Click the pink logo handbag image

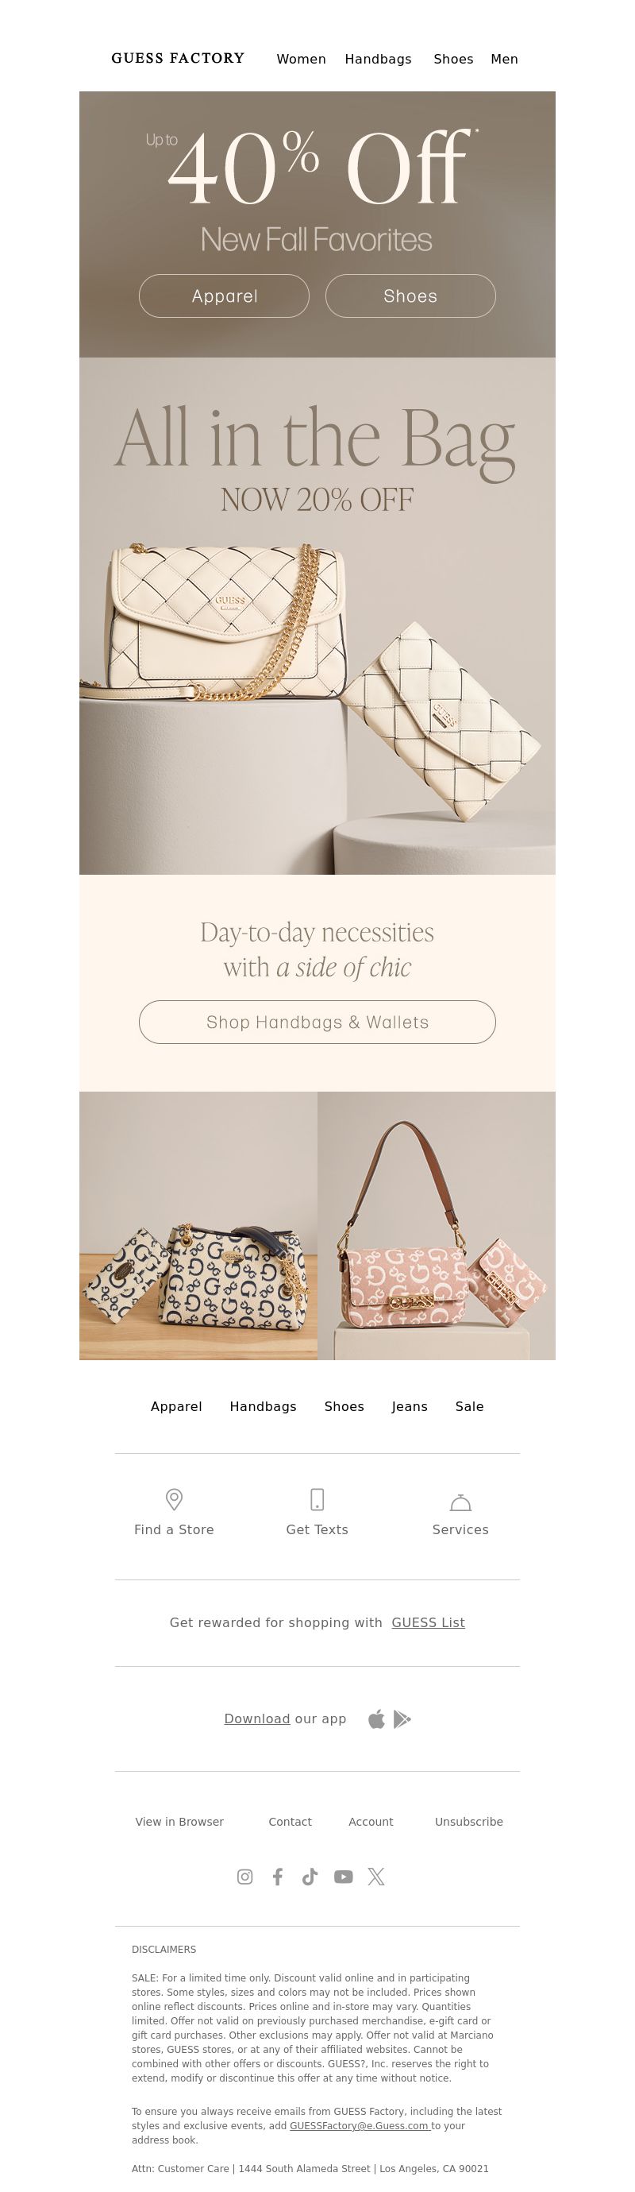click(x=436, y=1225)
